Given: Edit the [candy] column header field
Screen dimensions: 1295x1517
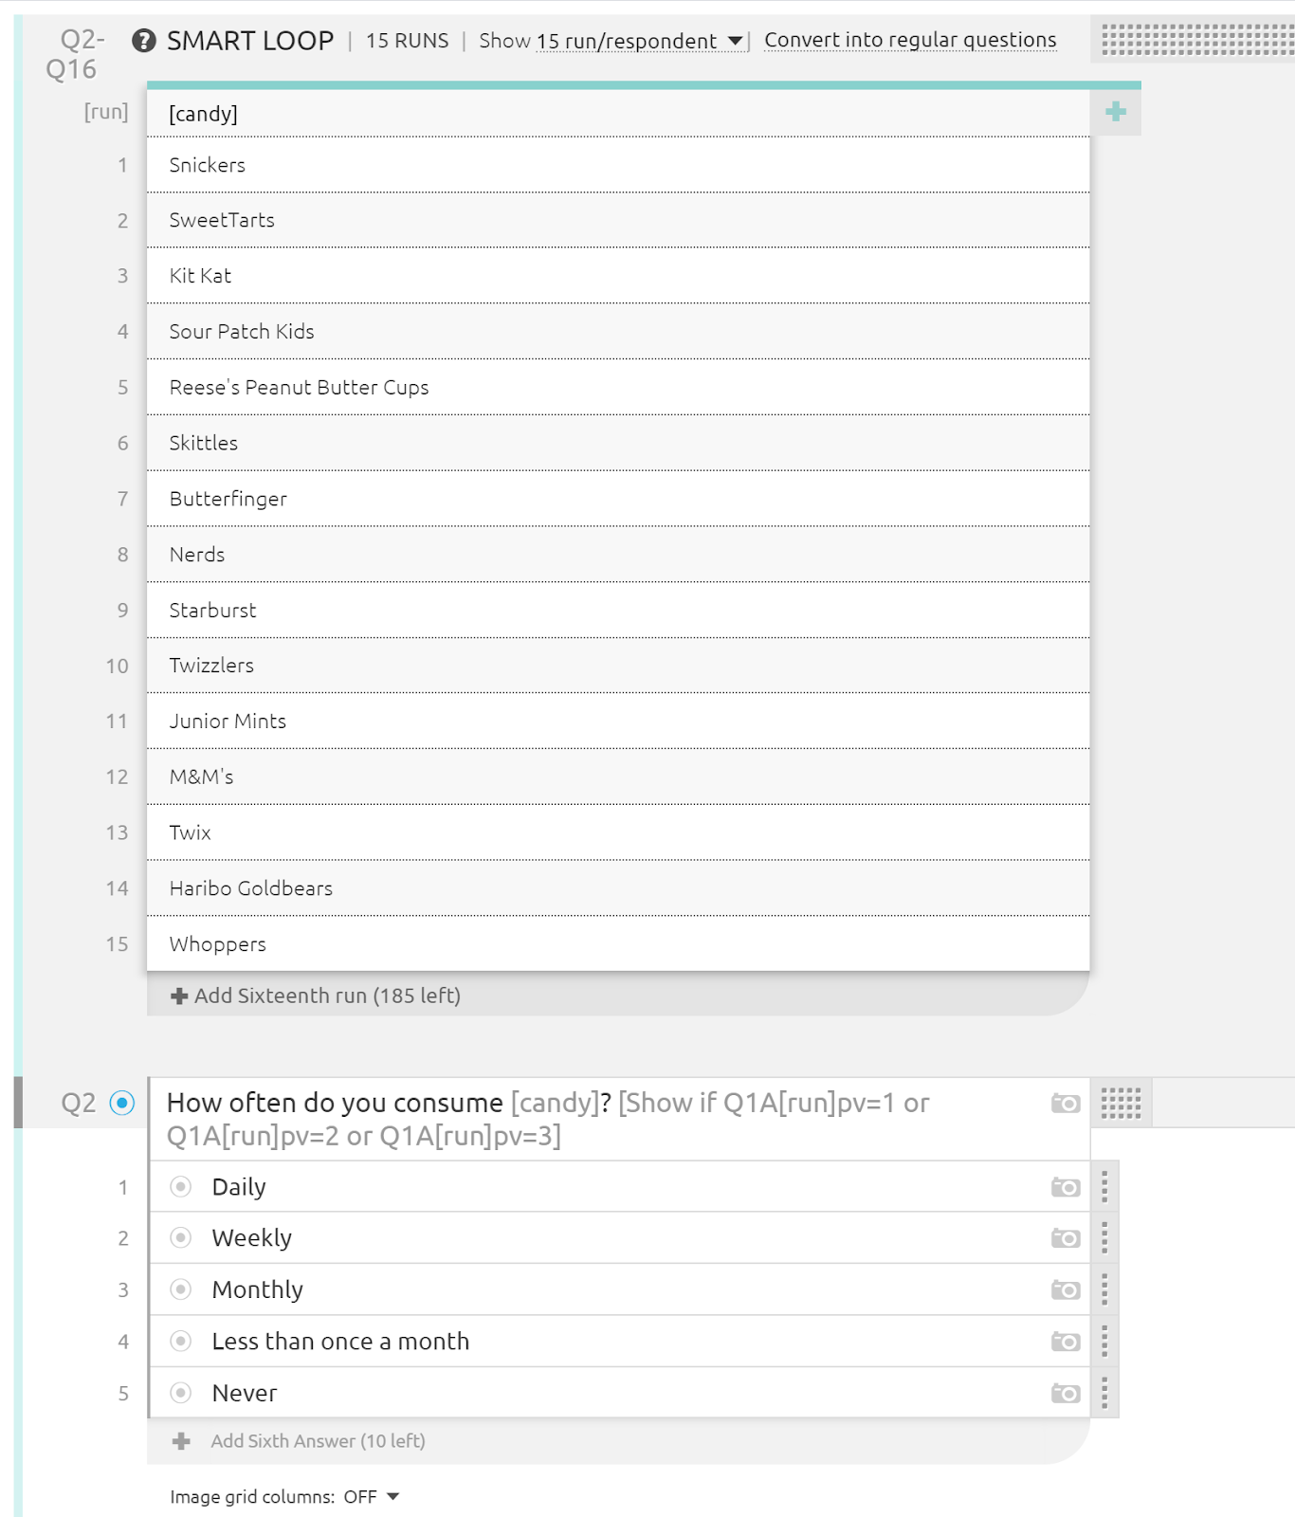Looking at the screenshot, I should (618, 114).
